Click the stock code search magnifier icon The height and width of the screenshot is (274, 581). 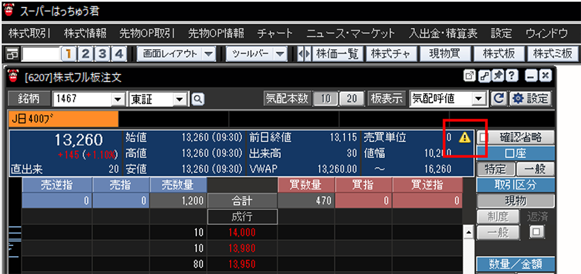(x=197, y=99)
